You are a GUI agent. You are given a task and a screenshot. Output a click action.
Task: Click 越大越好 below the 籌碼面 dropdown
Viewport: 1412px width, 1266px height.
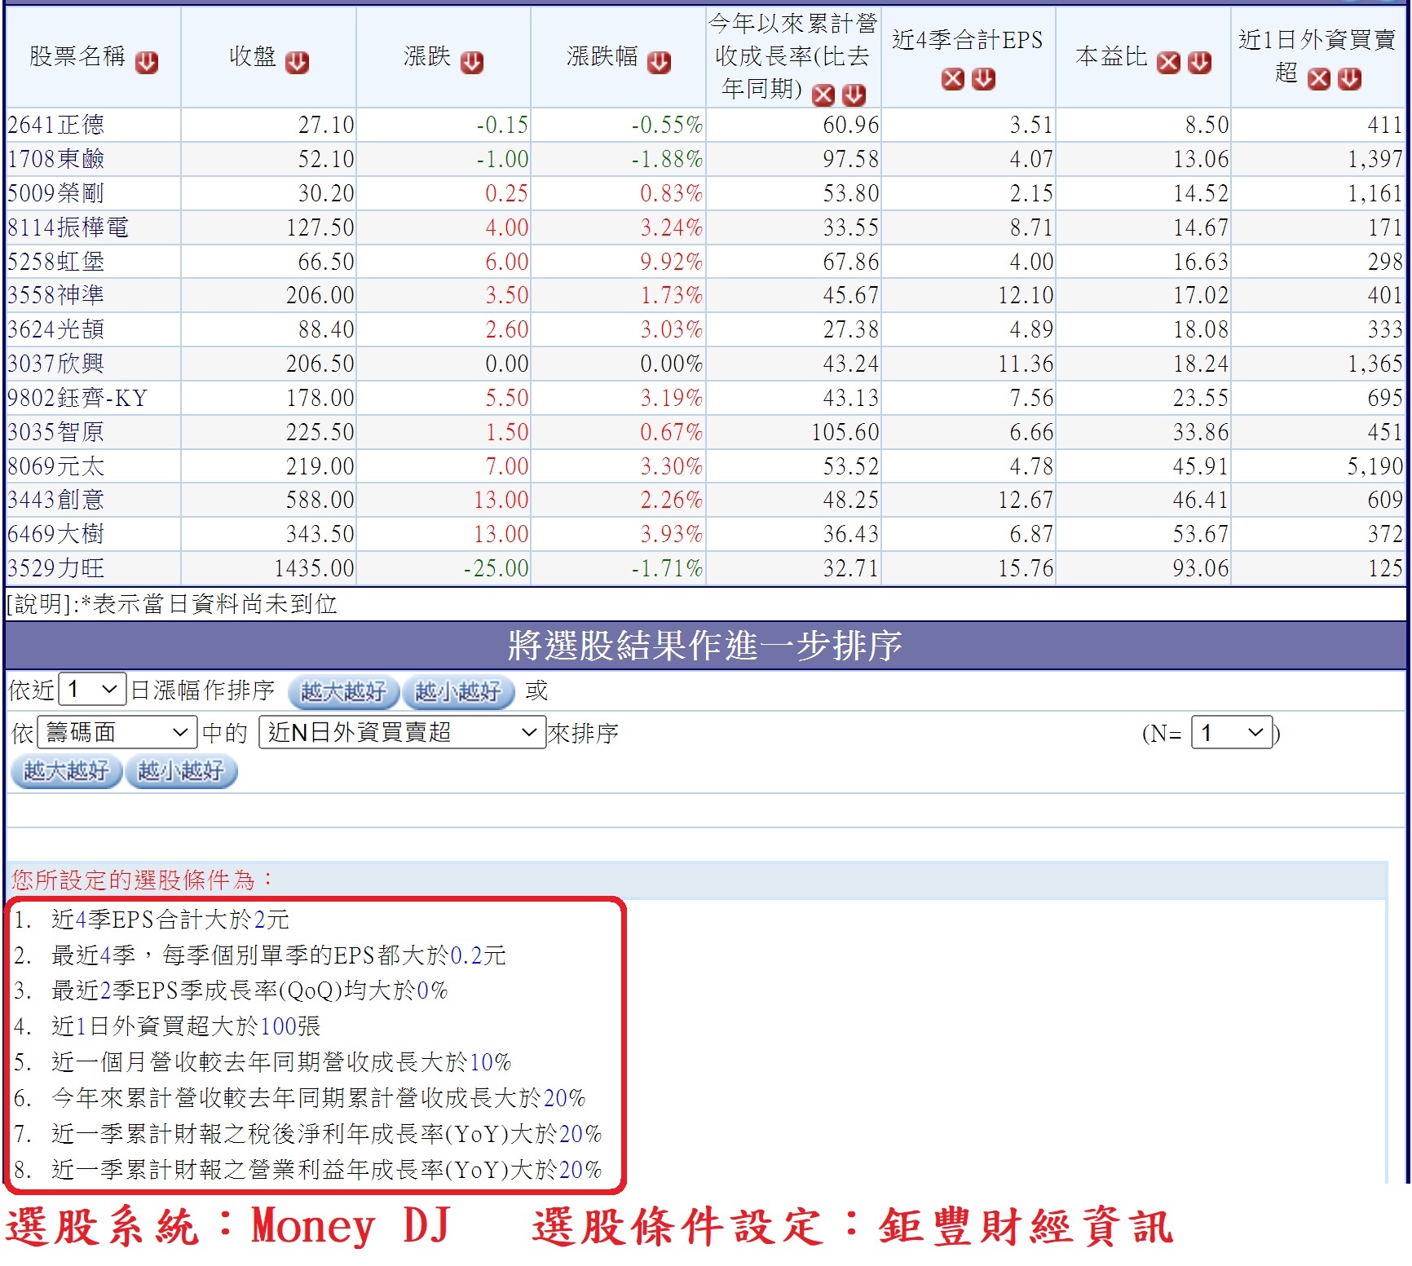[66, 771]
